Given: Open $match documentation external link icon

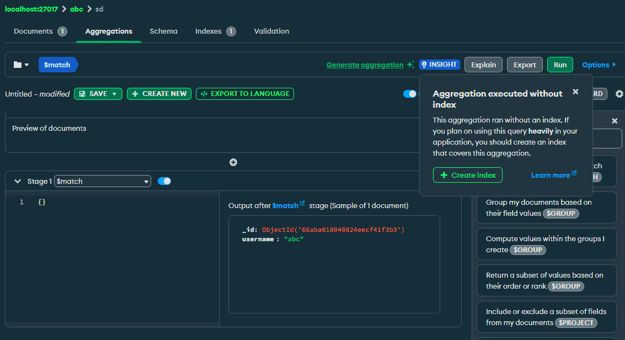Looking at the screenshot, I should (x=302, y=204).
